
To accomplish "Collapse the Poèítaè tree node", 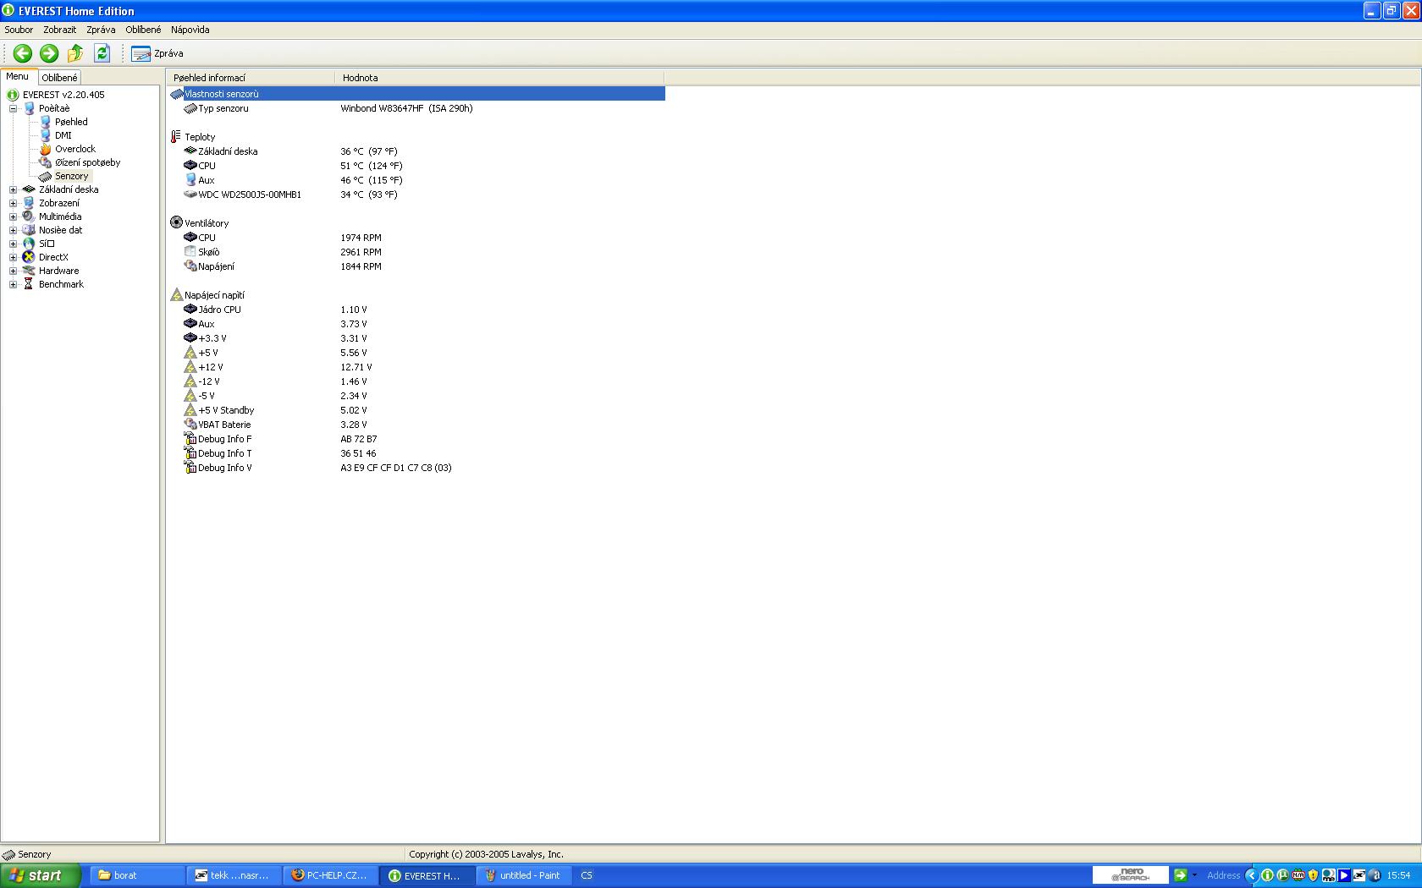I will 13,108.
